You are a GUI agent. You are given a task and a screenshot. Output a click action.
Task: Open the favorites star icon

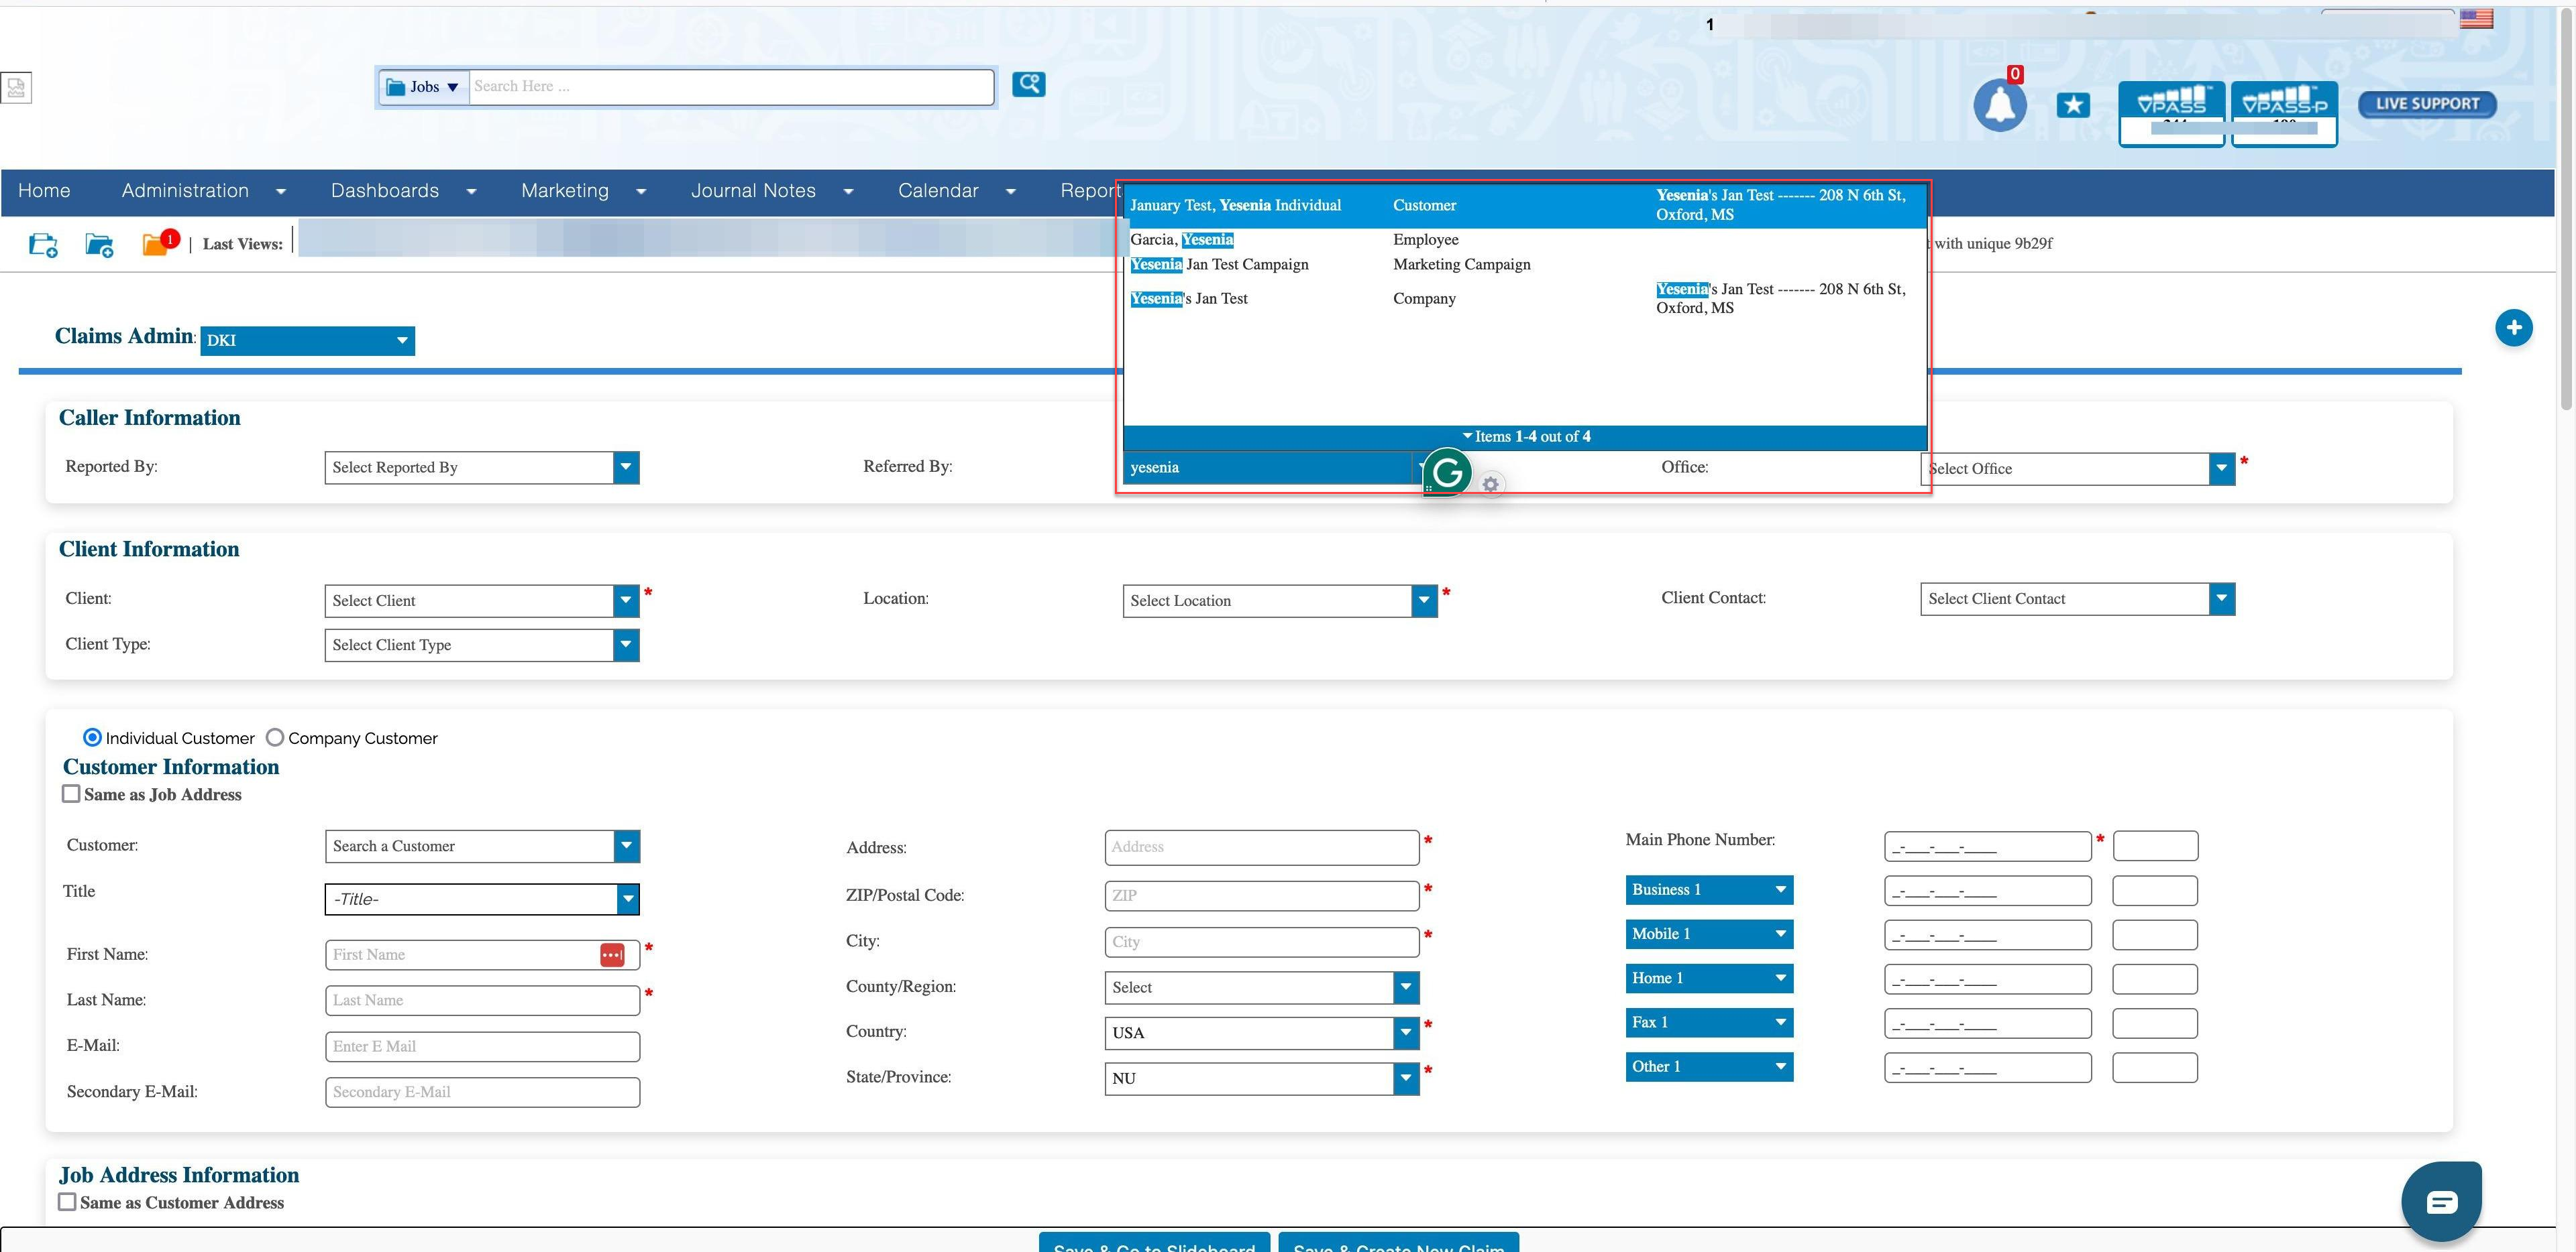[x=2073, y=105]
